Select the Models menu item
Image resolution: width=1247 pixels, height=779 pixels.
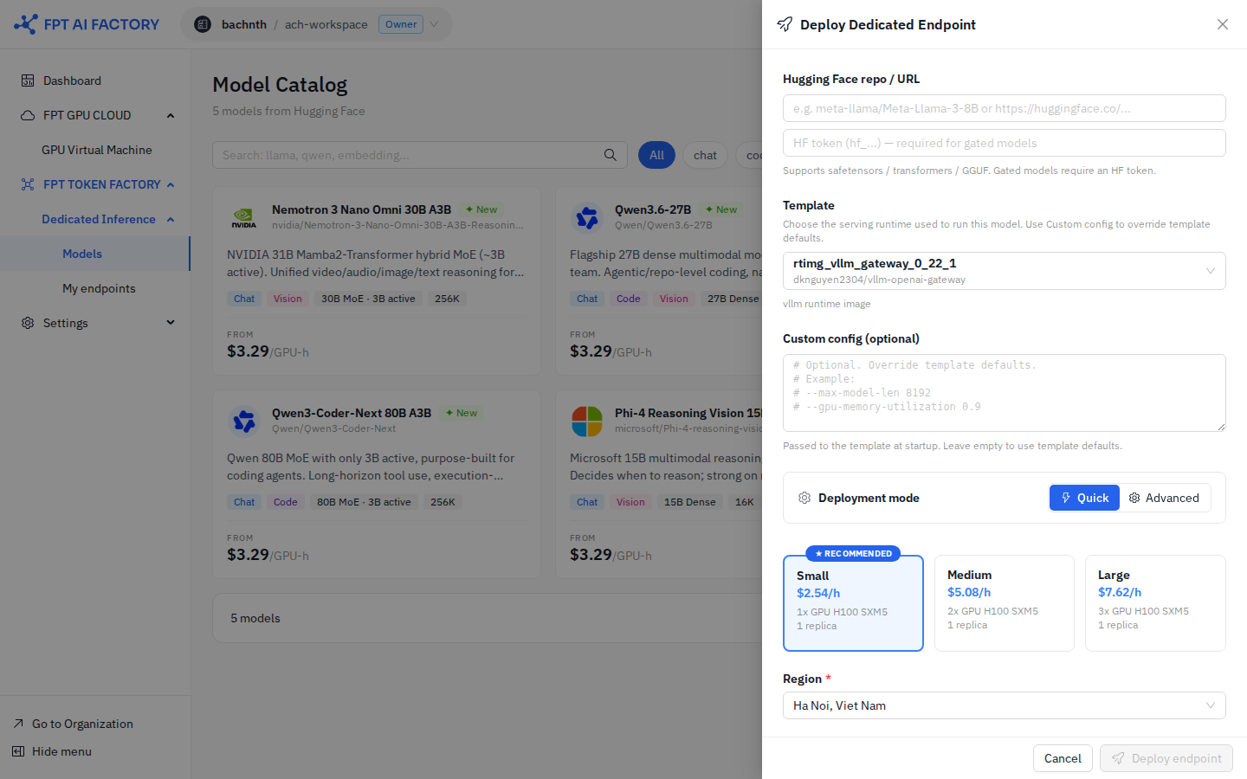(x=94, y=254)
